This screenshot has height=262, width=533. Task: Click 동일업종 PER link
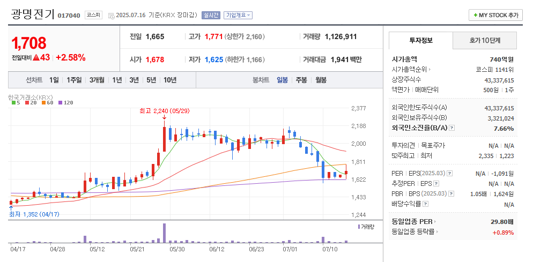[x=412, y=222]
